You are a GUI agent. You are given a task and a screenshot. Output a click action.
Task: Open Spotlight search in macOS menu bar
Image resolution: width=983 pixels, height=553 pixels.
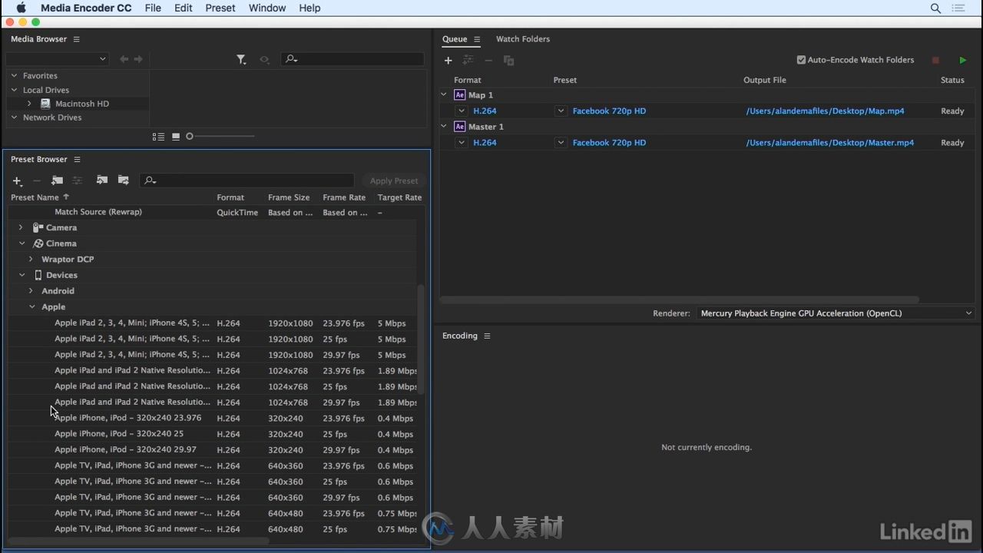pyautogui.click(x=935, y=8)
